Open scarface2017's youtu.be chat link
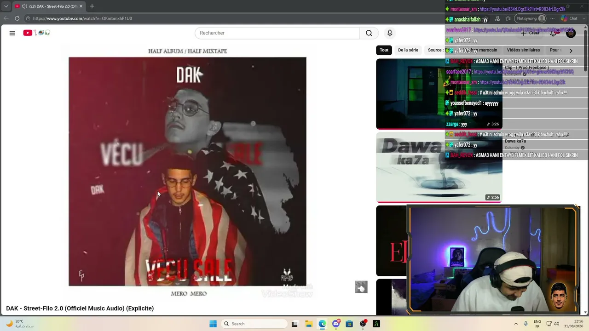 [x=524, y=72]
